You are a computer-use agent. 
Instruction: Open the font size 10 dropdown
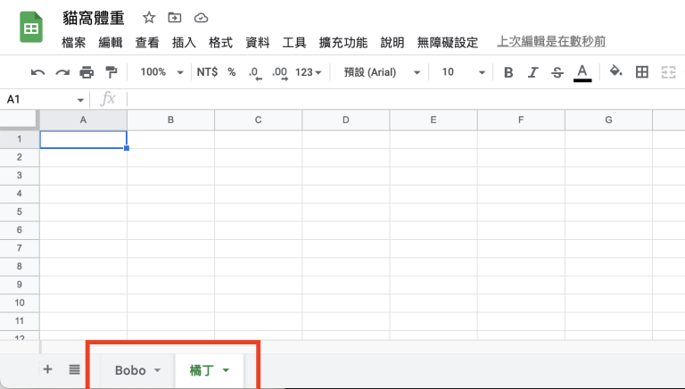[x=463, y=72]
